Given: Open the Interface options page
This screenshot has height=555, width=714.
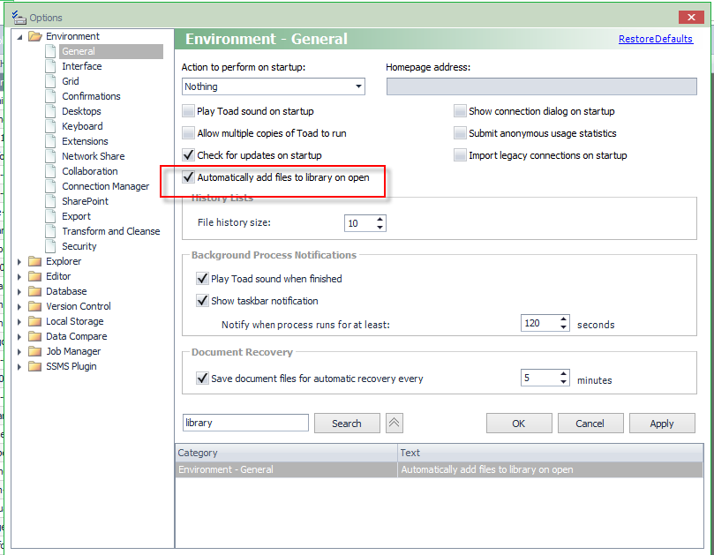Looking at the screenshot, I should tap(82, 66).
